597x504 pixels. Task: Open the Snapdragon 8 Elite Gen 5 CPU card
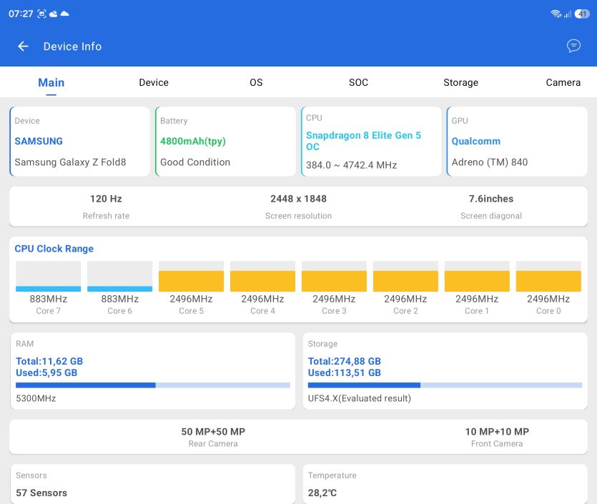(x=371, y=142)
